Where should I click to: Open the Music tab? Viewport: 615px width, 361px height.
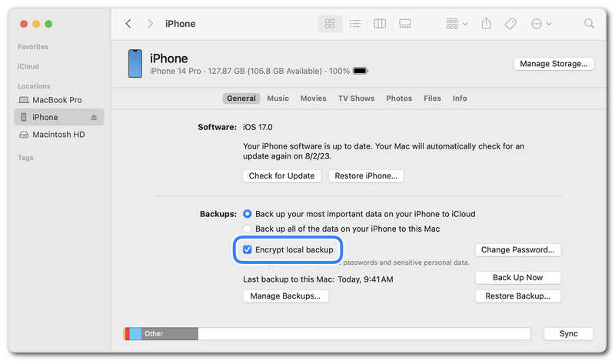(x=278, y=99)
